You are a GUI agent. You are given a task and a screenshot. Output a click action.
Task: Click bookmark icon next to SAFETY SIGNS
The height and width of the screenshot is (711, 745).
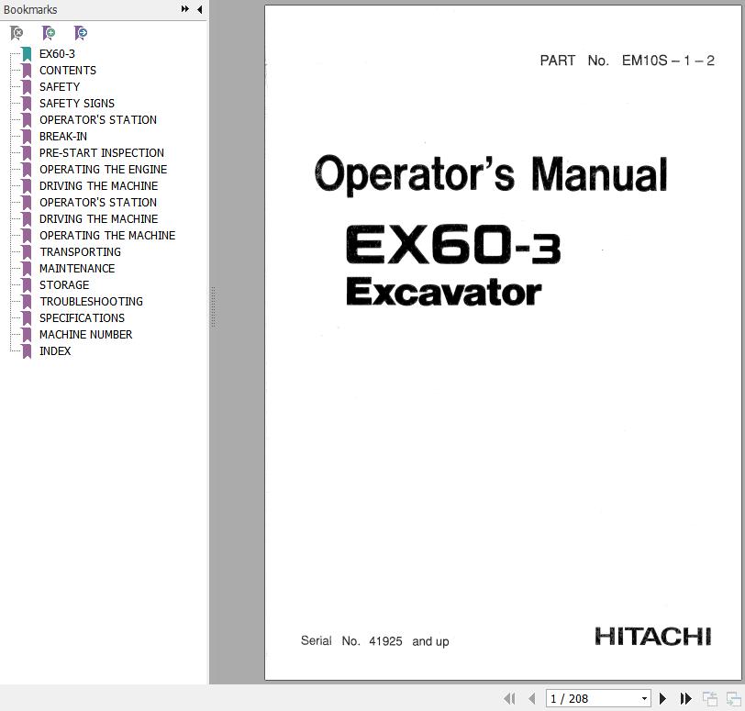(x=28, y=104)
